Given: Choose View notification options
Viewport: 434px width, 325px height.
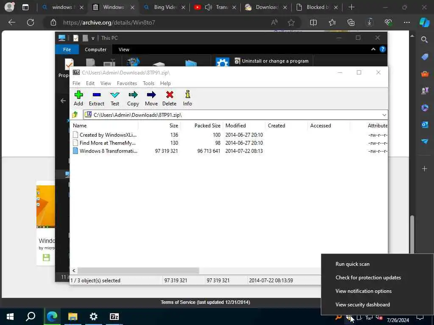Looking at the screenshot, I should [363, 291].
